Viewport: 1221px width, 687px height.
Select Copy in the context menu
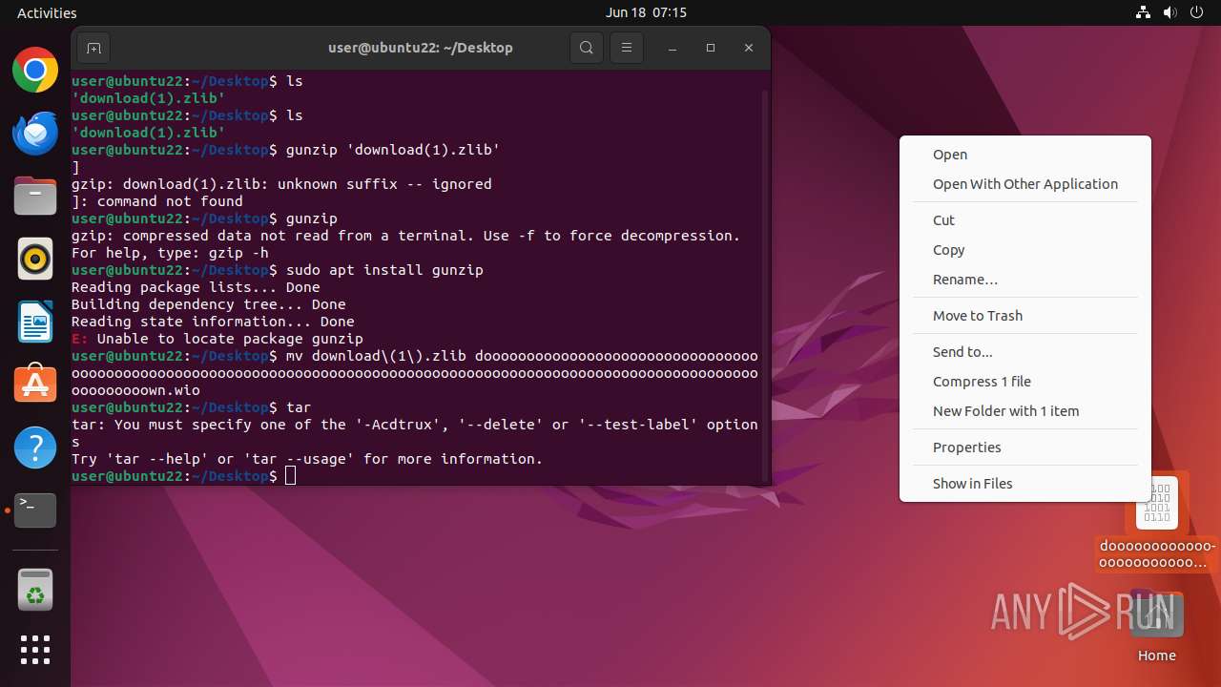[x=1025, y=250]
